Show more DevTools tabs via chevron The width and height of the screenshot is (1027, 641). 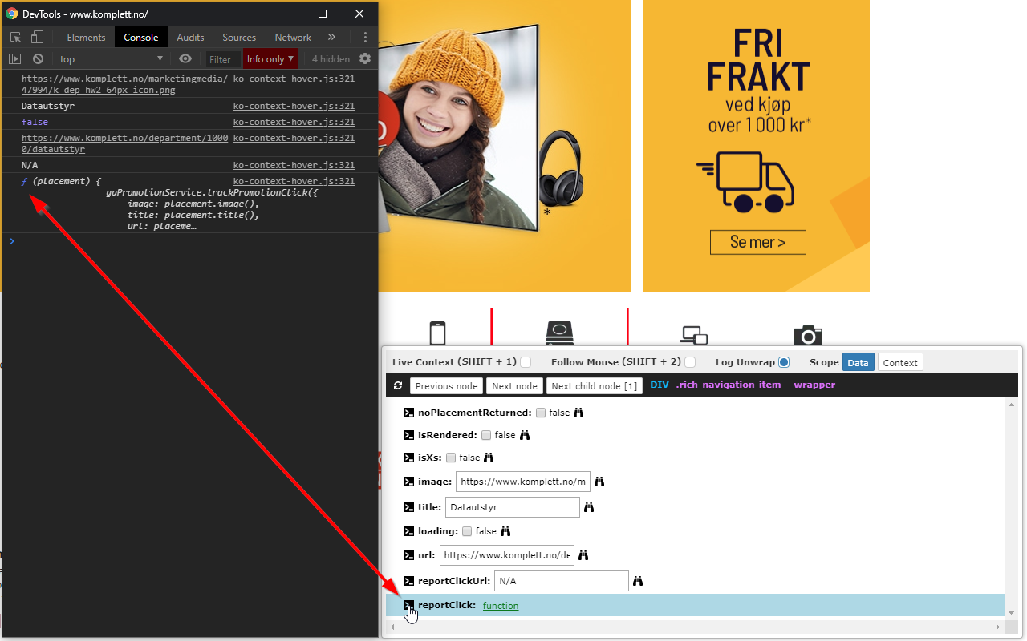click(331, 38)
